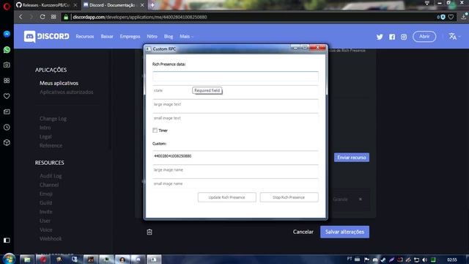Click the Discord logo in the header
The image size is (469, 264).
46,37
